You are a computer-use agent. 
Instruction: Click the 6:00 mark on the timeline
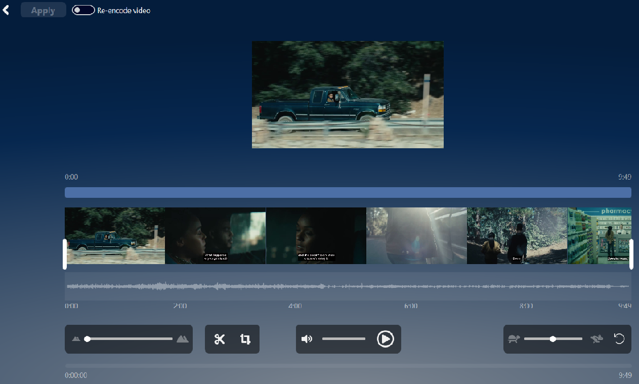click(411, 306)
